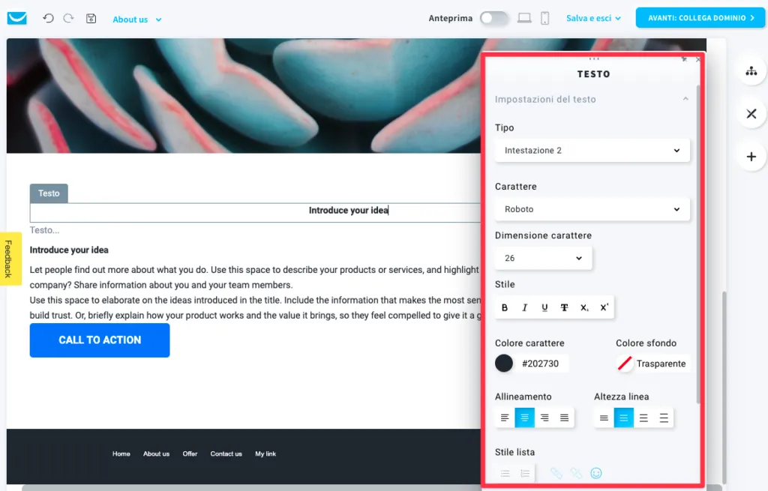768x491 pixels.
Task: Click the save disk icon
Action: [x=91, y=19]
